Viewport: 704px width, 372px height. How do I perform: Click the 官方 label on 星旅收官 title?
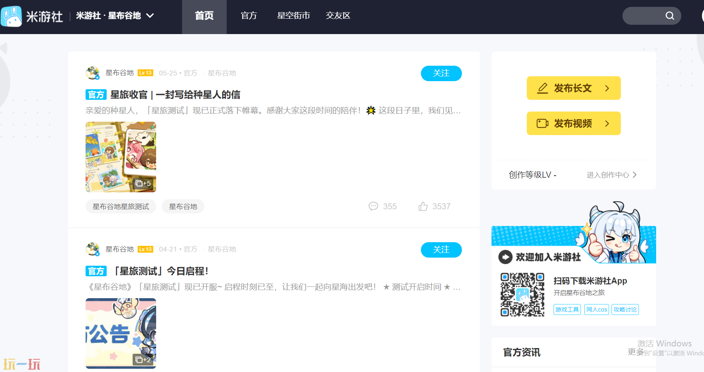click(96, 95)
